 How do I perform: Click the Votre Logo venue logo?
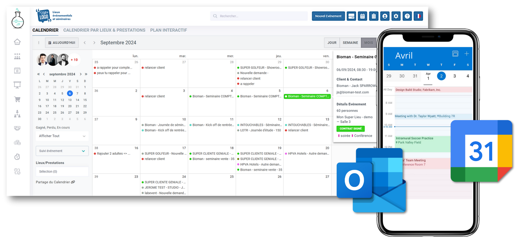[54, 16]
